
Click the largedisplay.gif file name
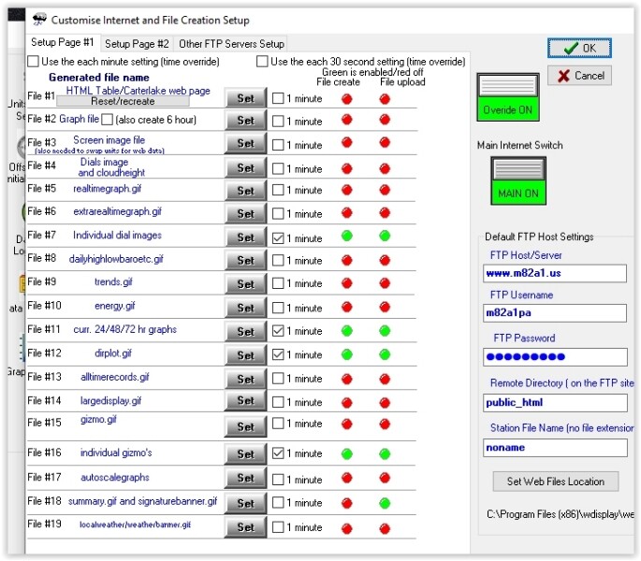click(x=110, y=400)
